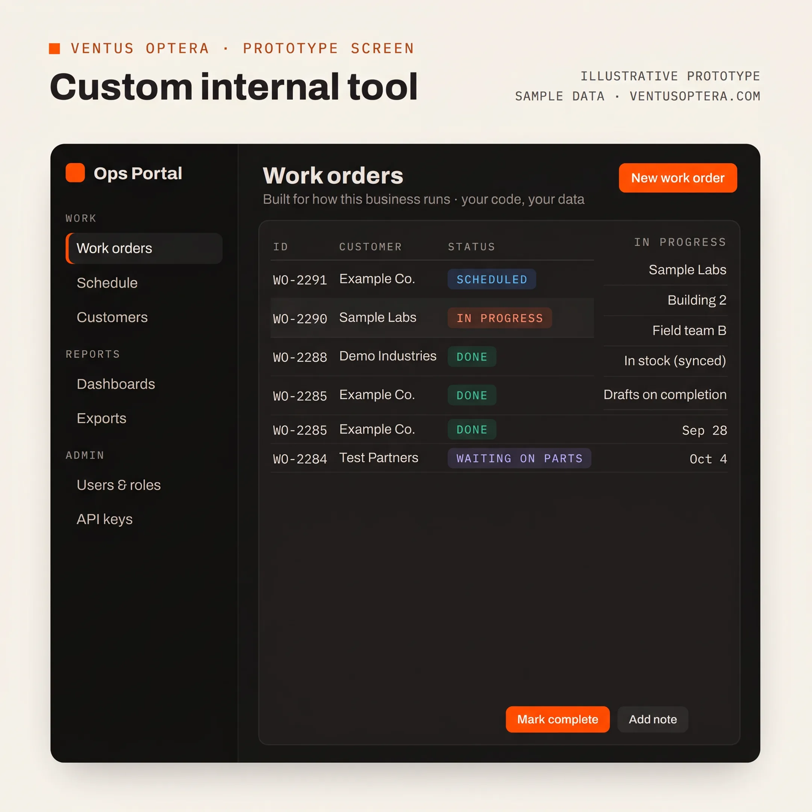Click DONE badge for Demo Industries
The width and height of the screenshot is (812, 812).
[471, 356]
